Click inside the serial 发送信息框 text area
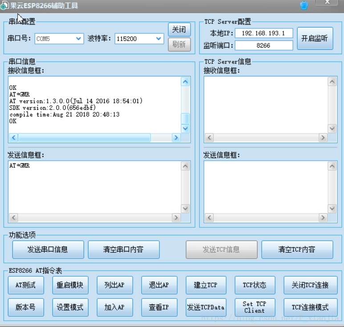This screenshot has height=327, width=344. click(95, 187)
